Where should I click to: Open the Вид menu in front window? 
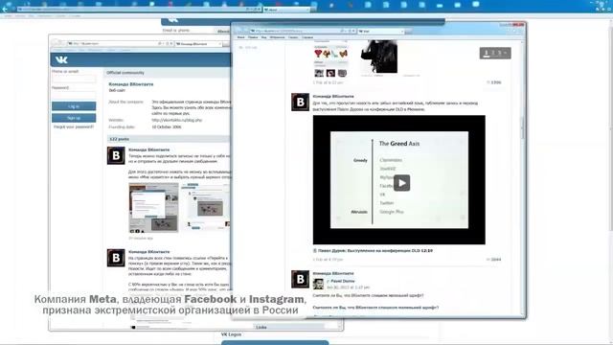pyautogui.click(x=264, y=37)
